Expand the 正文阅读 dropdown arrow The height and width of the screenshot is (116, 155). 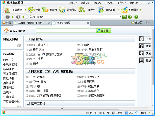tap(25, 10)
